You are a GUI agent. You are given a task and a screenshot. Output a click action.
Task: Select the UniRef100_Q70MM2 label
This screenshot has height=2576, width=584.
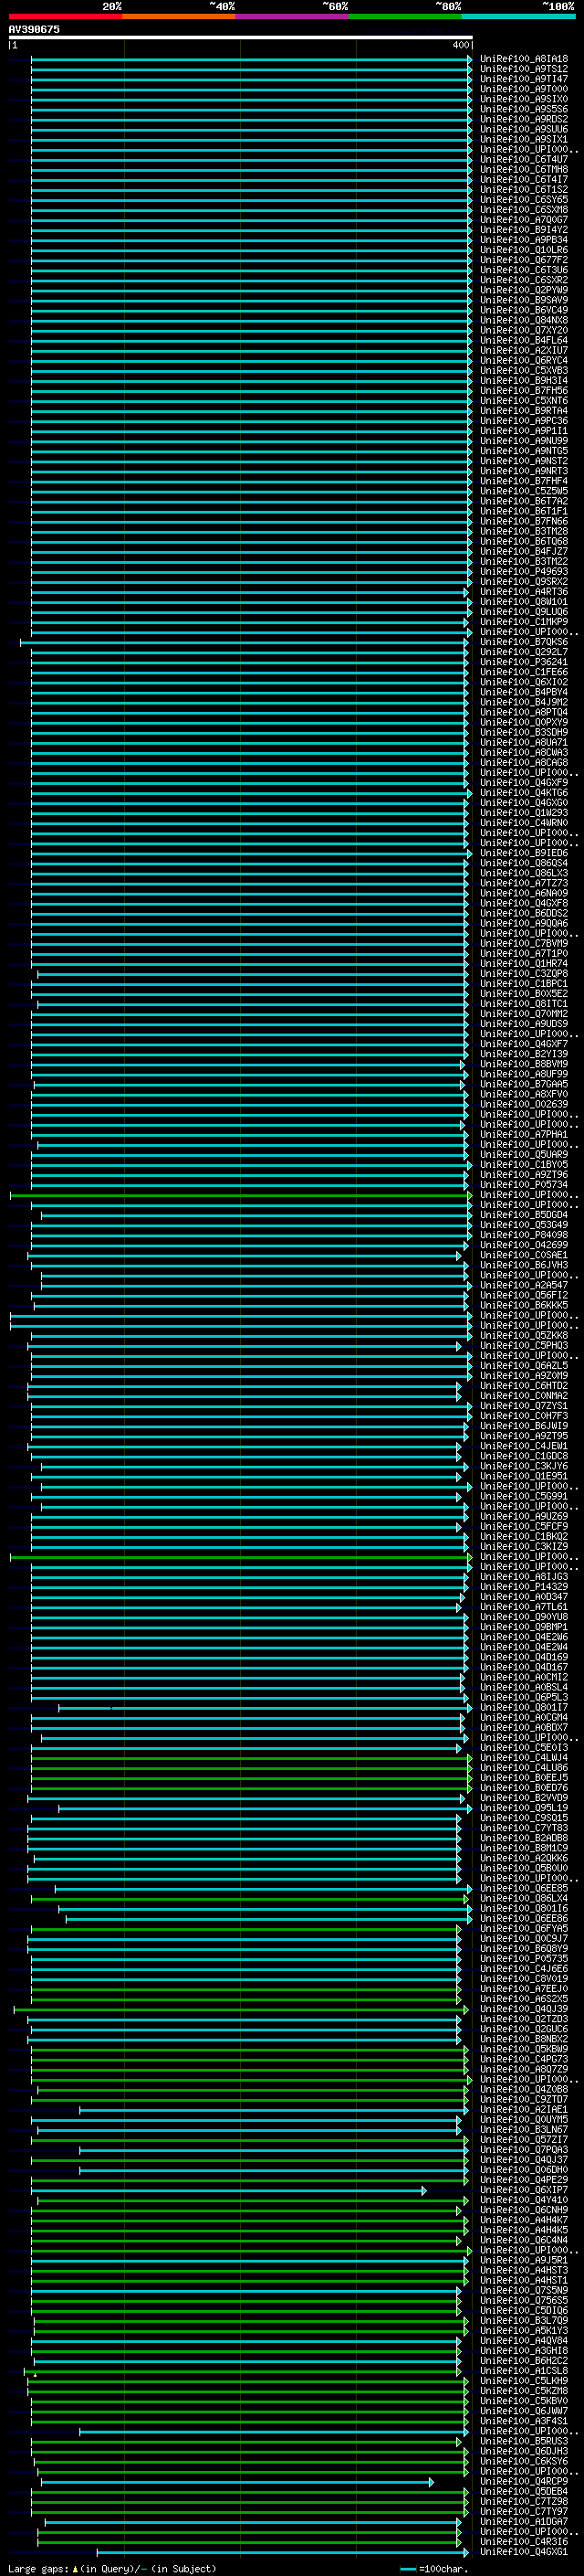524,1014
